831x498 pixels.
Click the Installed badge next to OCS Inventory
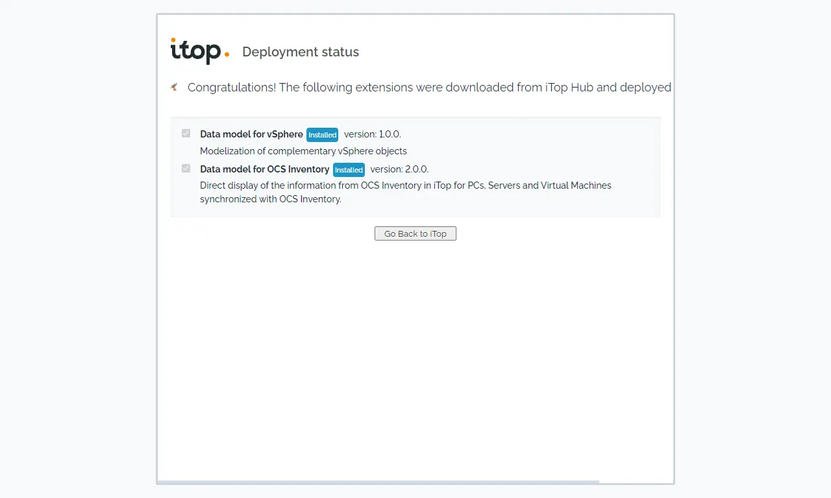pyautogui.click(x=349, y=170)
